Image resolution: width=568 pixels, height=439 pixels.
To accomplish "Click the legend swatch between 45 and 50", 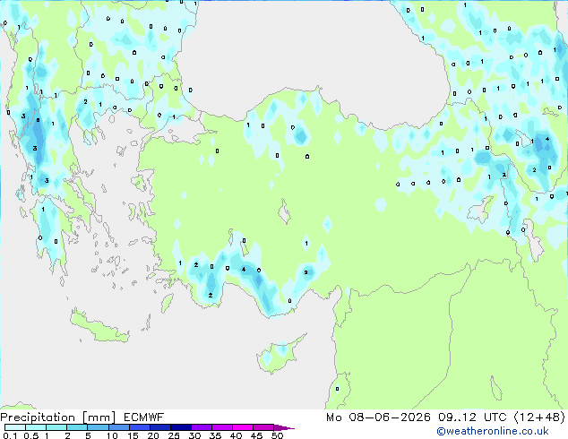I will click(263, 427).
